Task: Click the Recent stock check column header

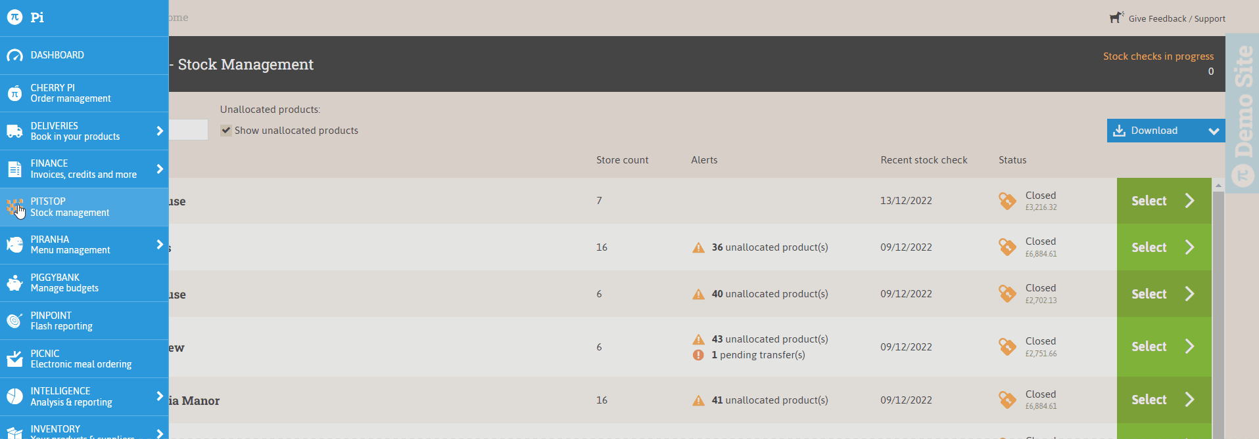Action: pyautogui.click(x=924, y=160)
